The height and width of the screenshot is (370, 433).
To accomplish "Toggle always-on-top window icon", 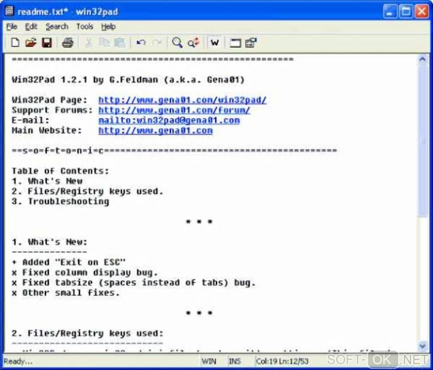I will point(235,43).
